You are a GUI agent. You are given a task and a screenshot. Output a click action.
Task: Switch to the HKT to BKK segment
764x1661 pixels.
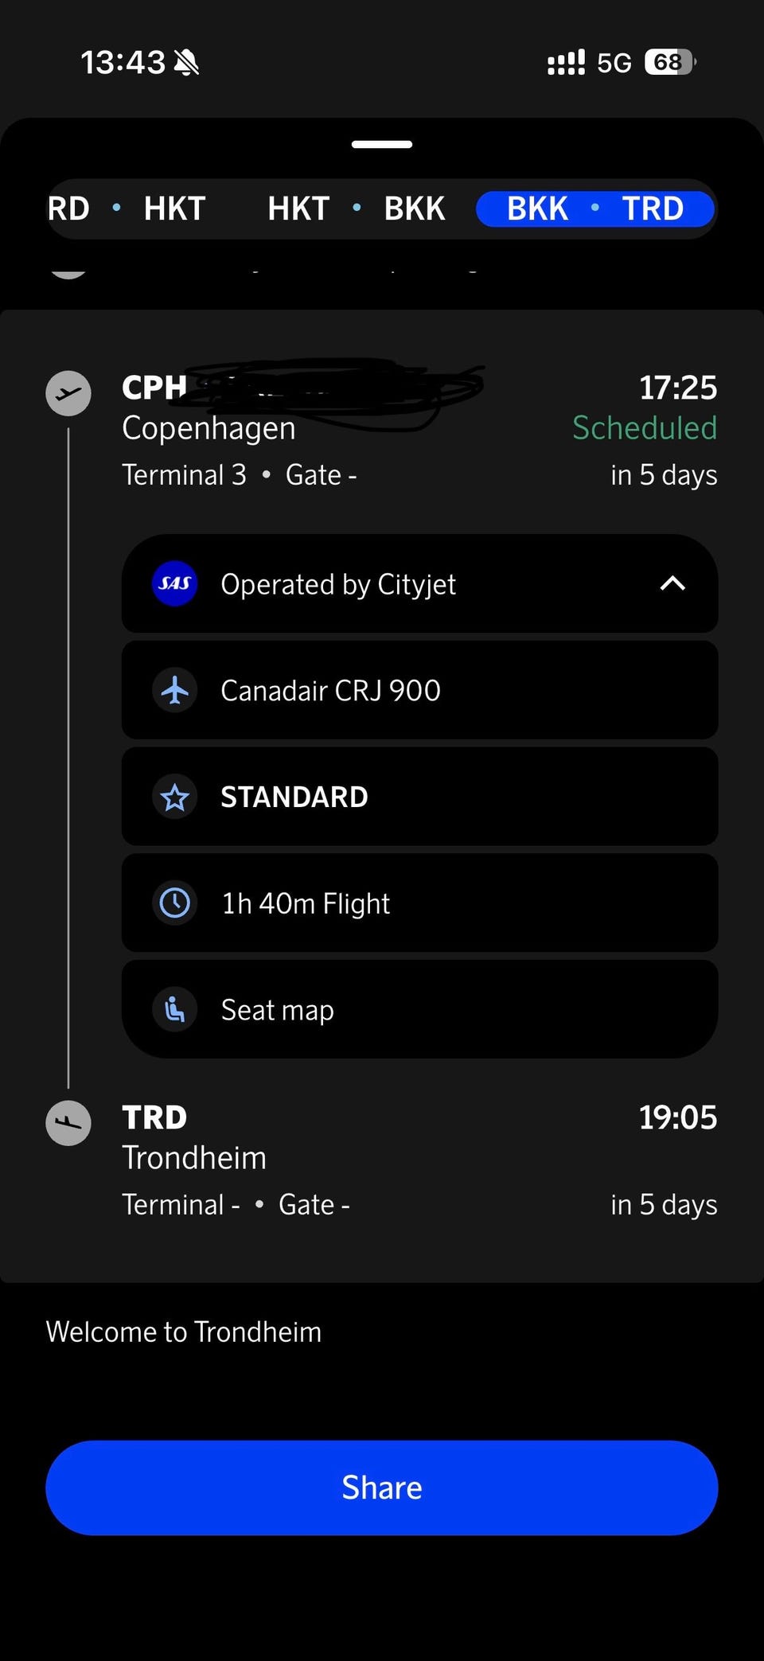[x=356, y=209]
